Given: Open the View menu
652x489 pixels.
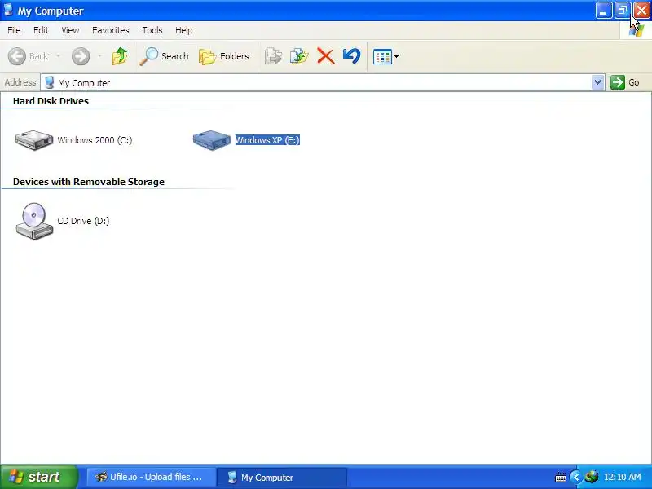Looking at the screenshot, I should click(70, 30).
